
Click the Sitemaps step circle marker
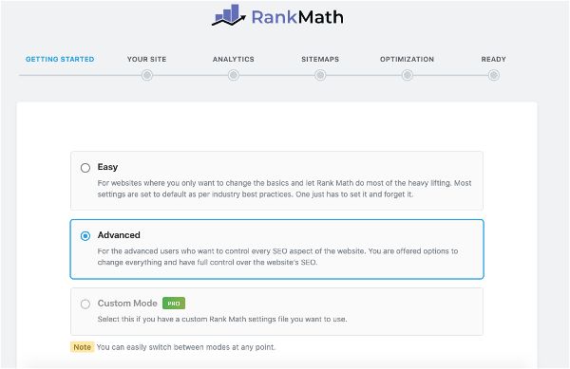[320, 75]
